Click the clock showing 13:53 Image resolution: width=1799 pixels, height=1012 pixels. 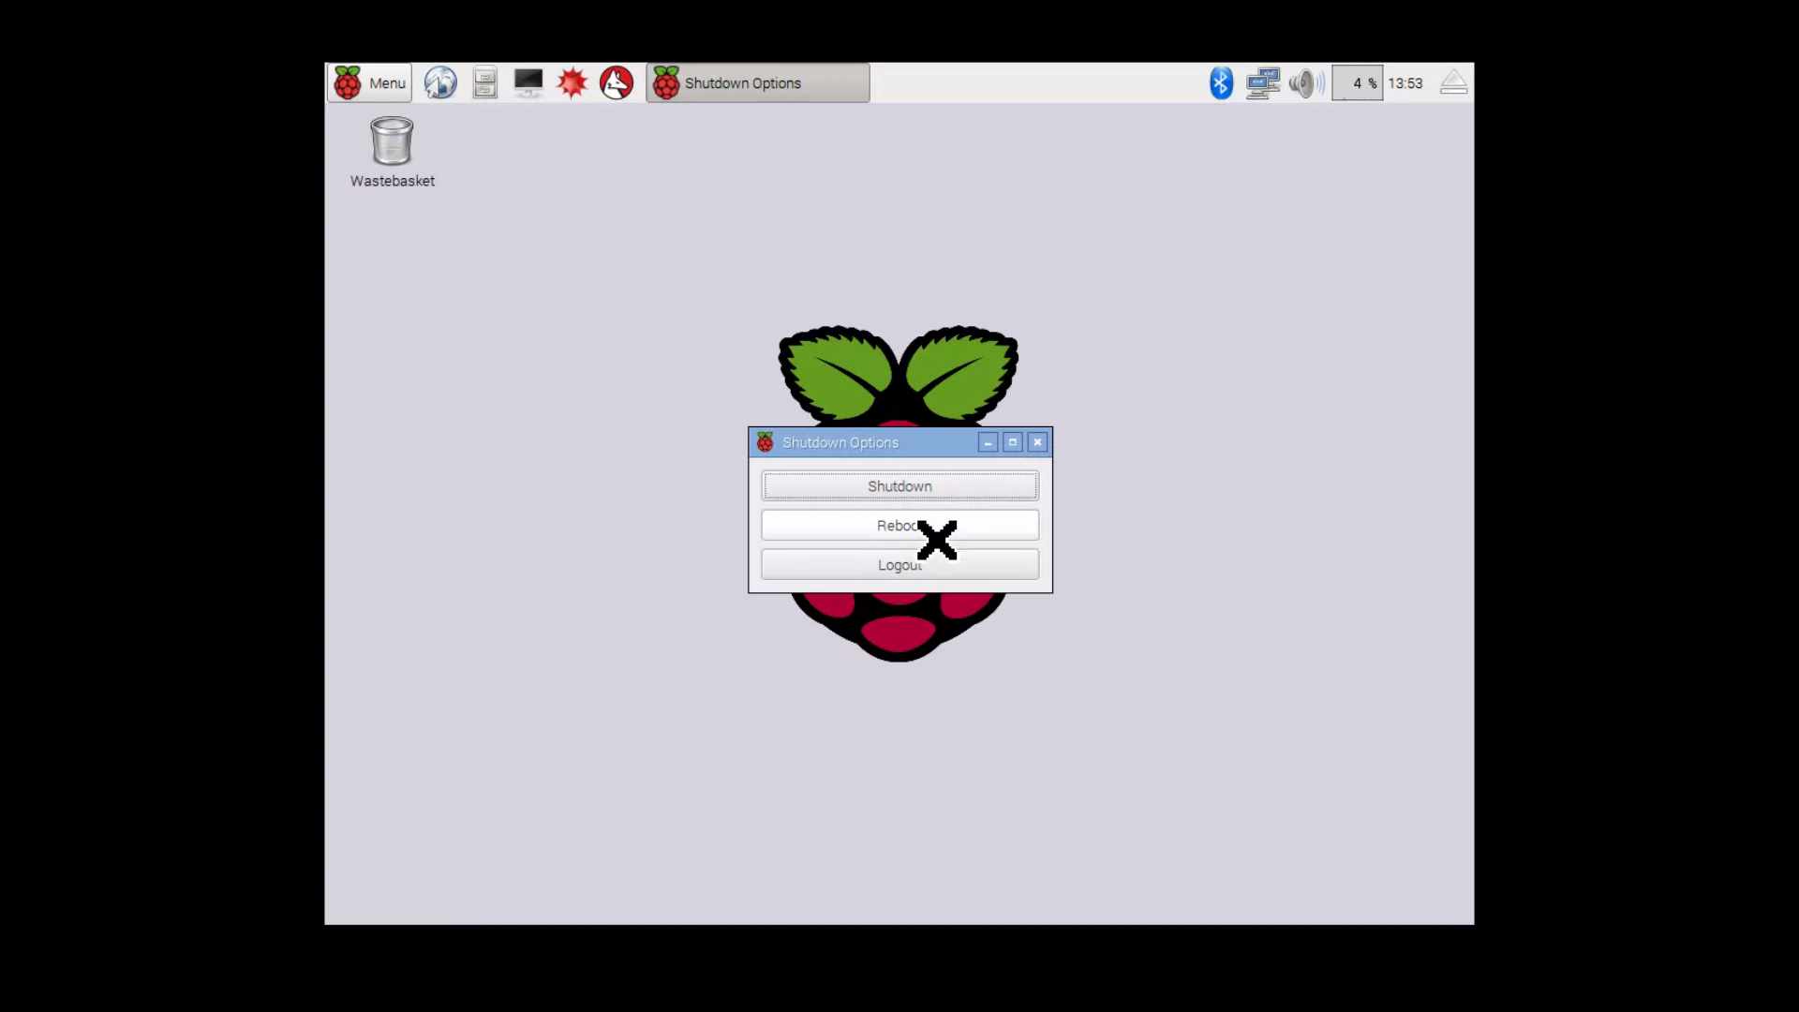point(1405,82)
